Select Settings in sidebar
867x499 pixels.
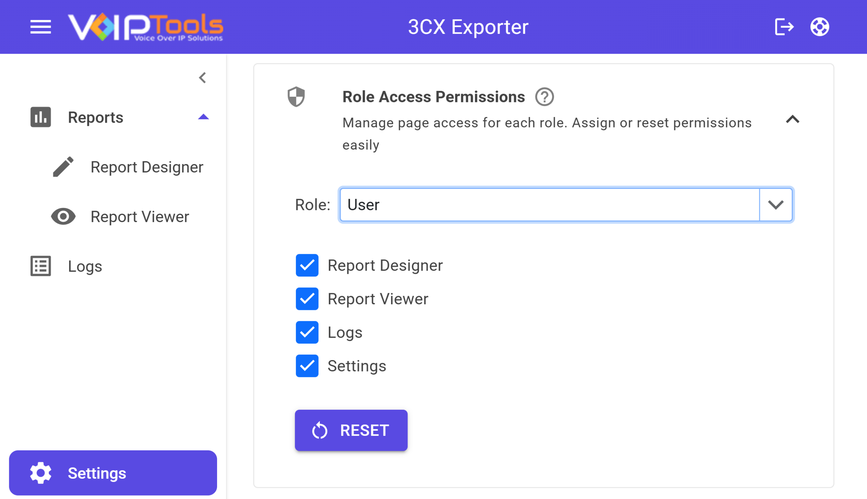113,473
